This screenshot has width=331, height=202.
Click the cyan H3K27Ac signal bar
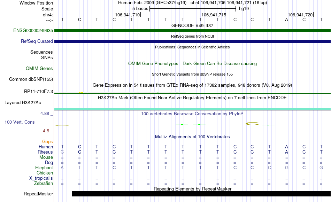click(x=192, y=109)
